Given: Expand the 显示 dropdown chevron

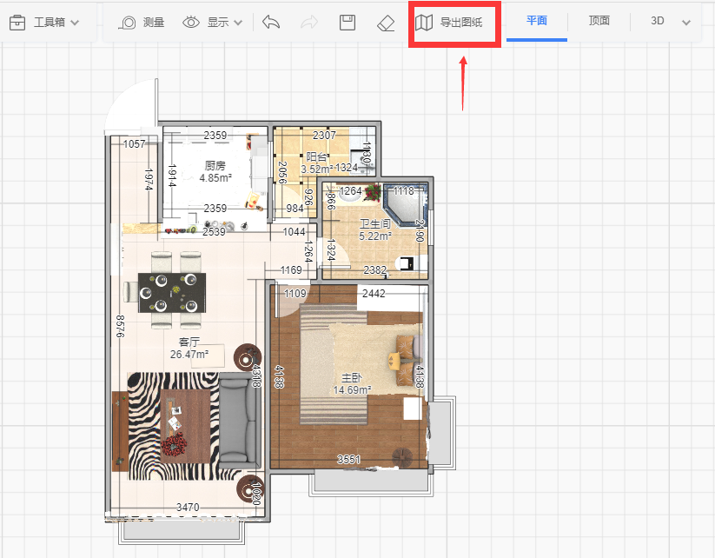Looking at the screenshot, I should (238, 23).
